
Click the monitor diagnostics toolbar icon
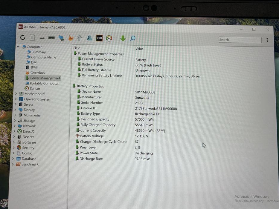pyautogui.click(x=61, y=38)
